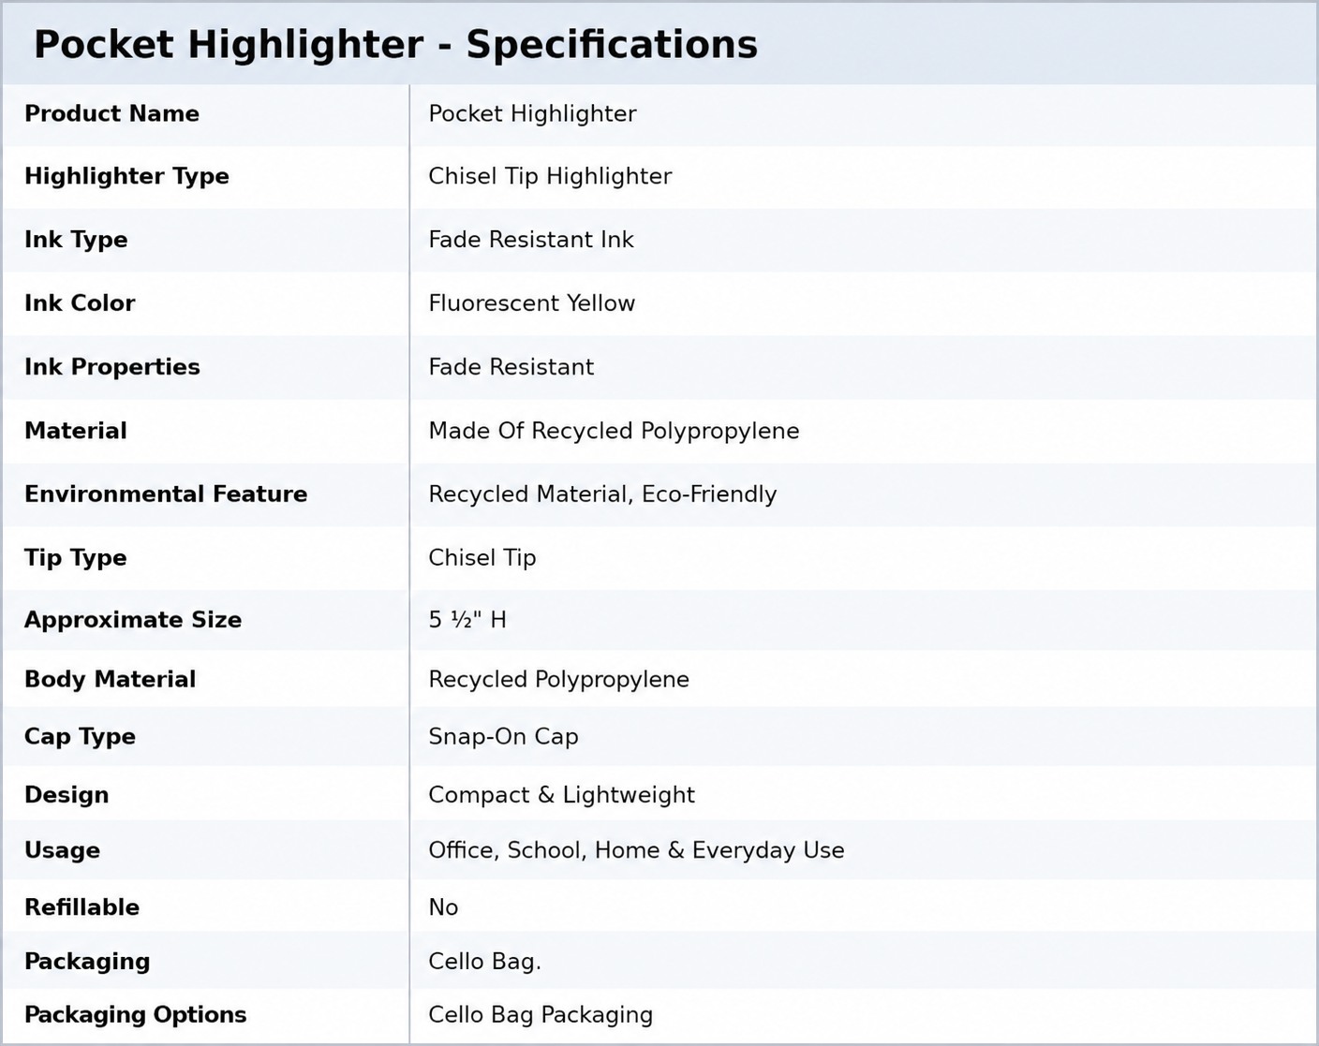
Task: Click the 'Ink Color' label
Action: point(80,303)
